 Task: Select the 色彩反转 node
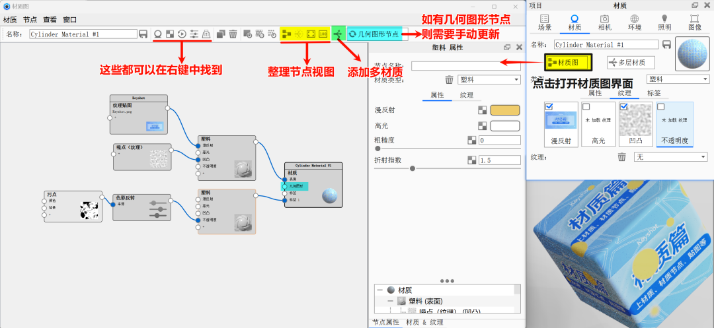tap(141, 208)
